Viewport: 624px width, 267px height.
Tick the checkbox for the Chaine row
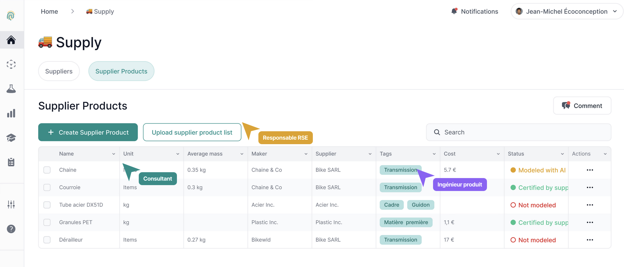[47, 170]
